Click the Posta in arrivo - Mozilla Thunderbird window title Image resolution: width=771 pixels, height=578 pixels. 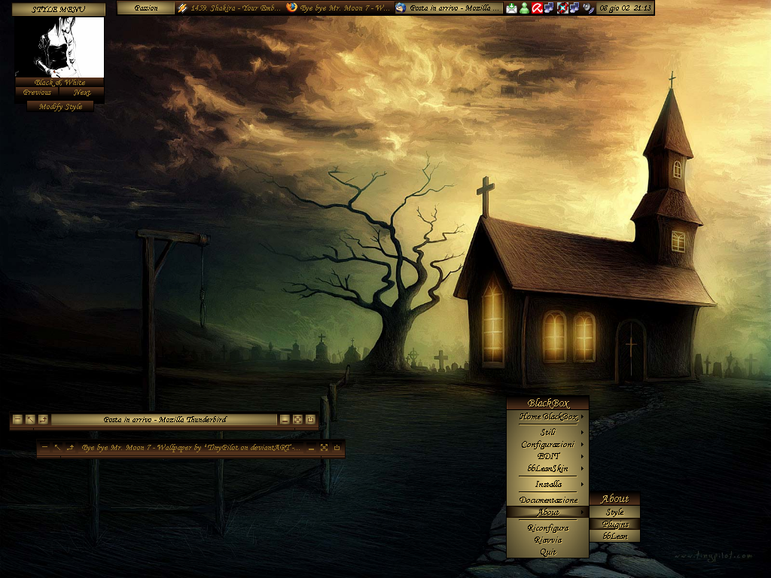click(x=165, y=419)
